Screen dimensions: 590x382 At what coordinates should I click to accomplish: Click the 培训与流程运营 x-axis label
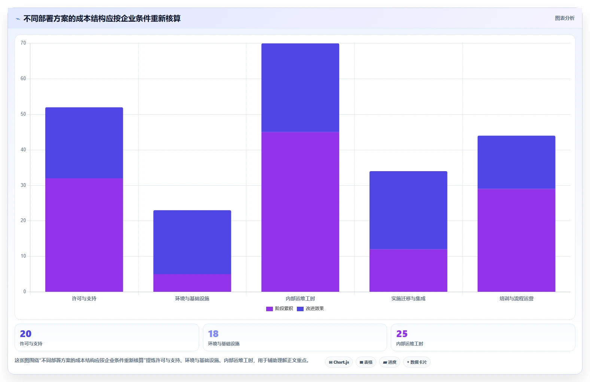coord(517,298)
